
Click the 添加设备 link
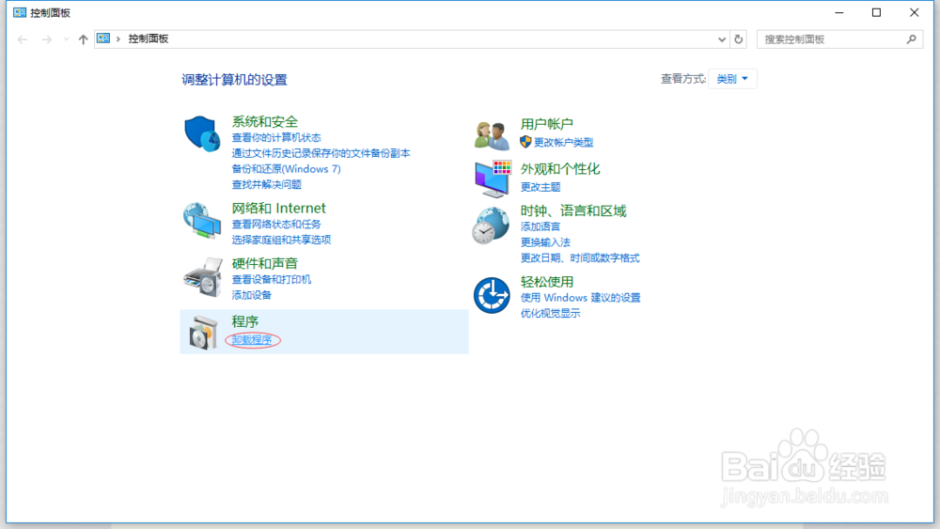pos(252,295)
